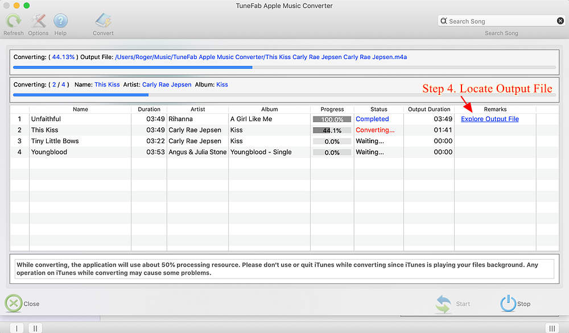Click the Status column header
The image size is (569, 333).
[378, 109]
